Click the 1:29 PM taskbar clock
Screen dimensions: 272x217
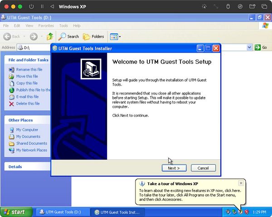(x=259, y=212)
